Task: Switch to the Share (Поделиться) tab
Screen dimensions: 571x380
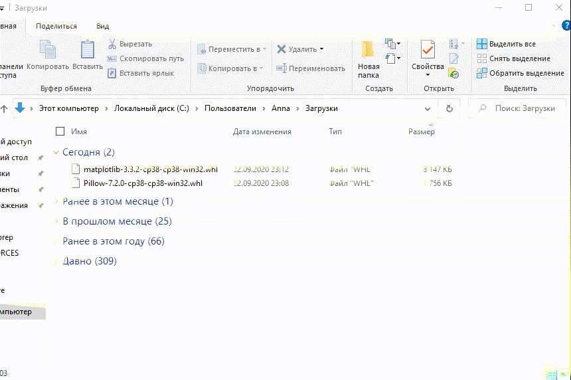Action: click(x=56, y=26)
